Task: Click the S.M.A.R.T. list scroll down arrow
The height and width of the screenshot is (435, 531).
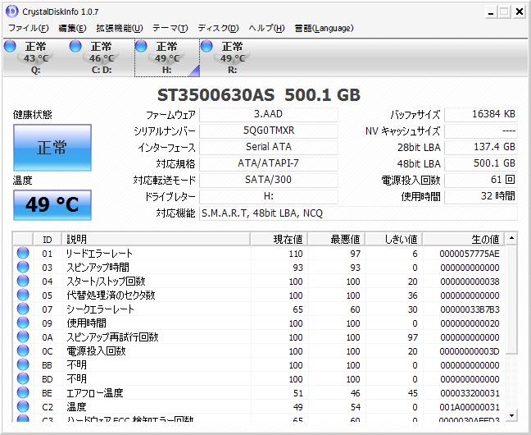Action: coord(511,414)
